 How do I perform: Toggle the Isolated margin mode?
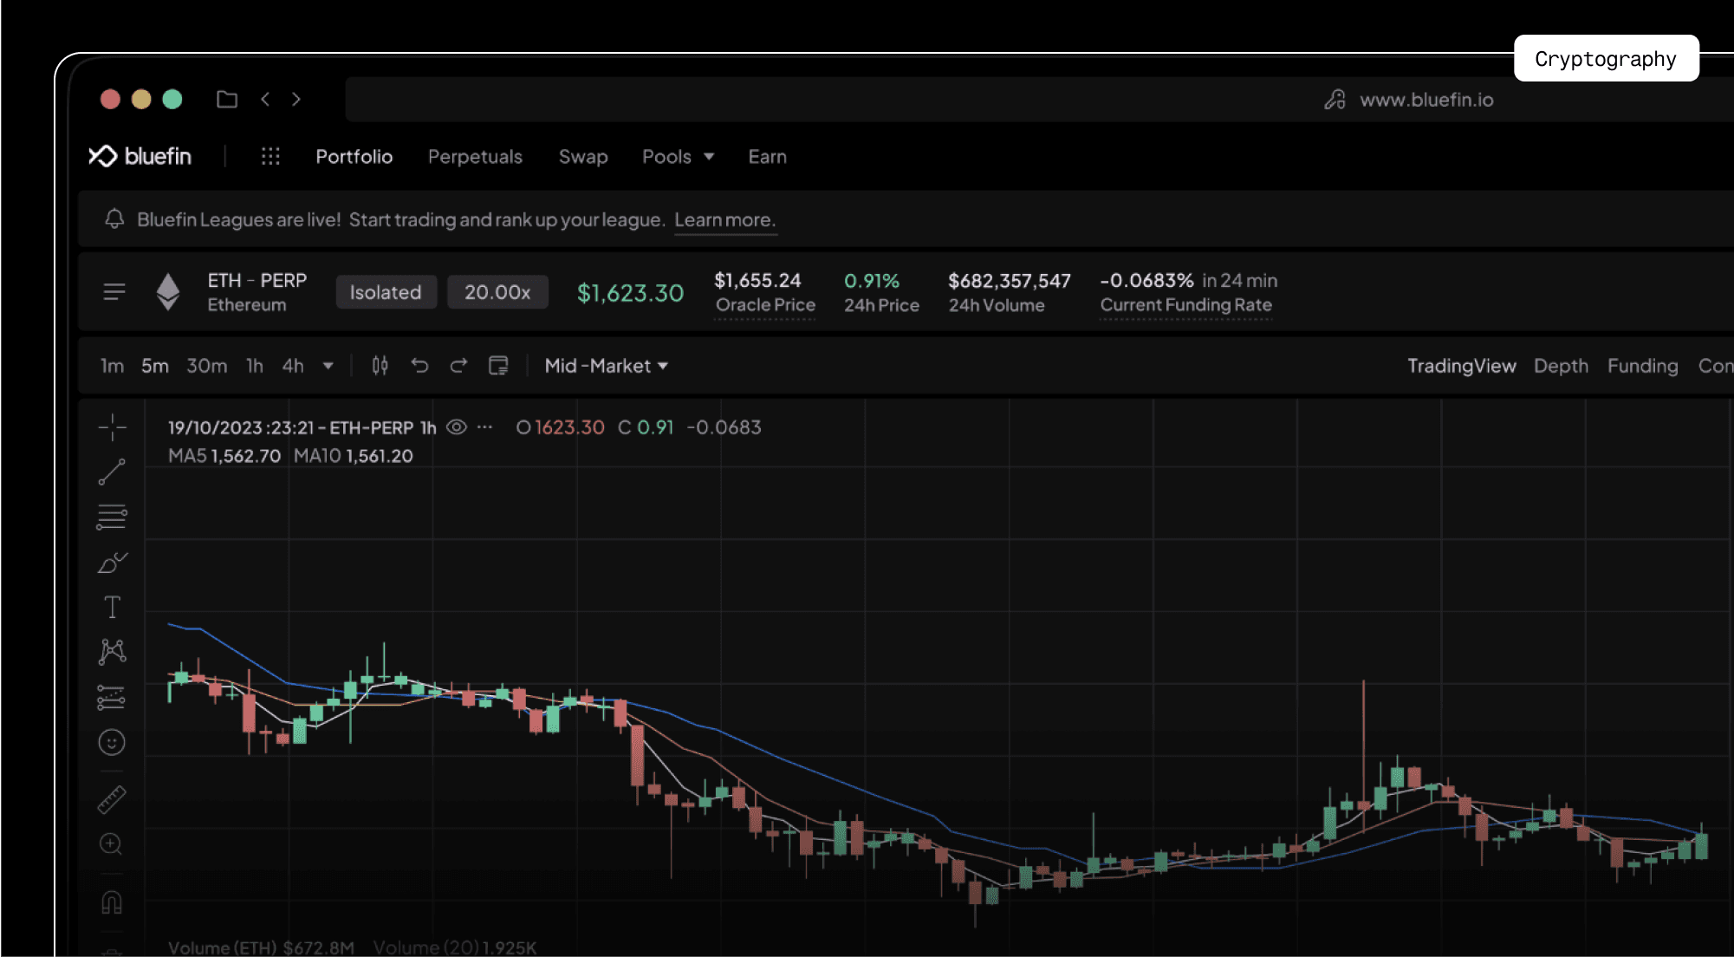(x=386, y=292)
